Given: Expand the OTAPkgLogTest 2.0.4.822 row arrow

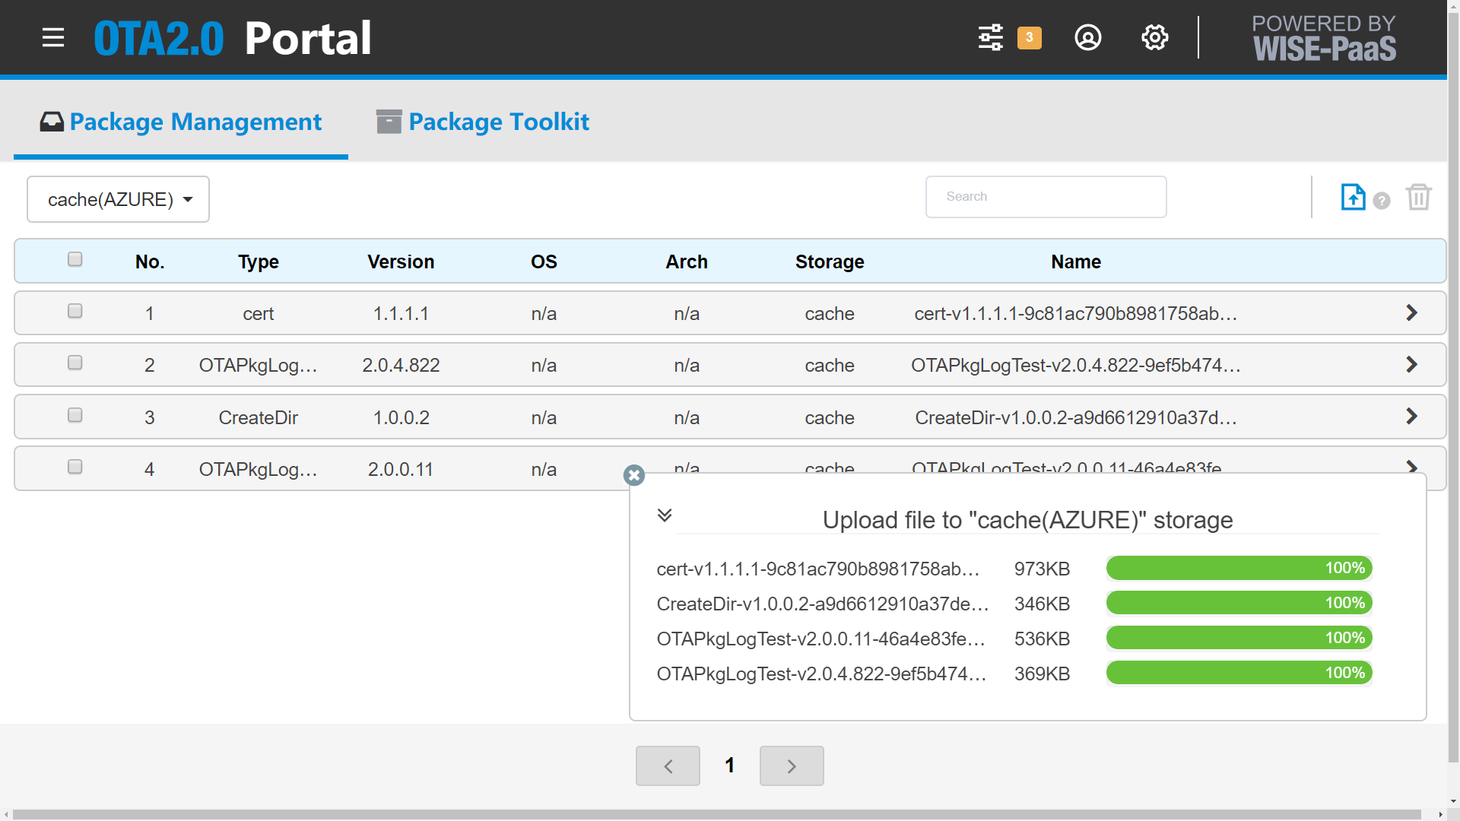Looking at the screenshot, I should pos(1411,364).
